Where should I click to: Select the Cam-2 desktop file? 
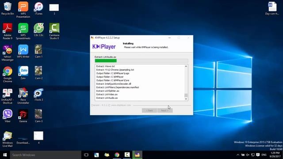(x=38, y=73)
